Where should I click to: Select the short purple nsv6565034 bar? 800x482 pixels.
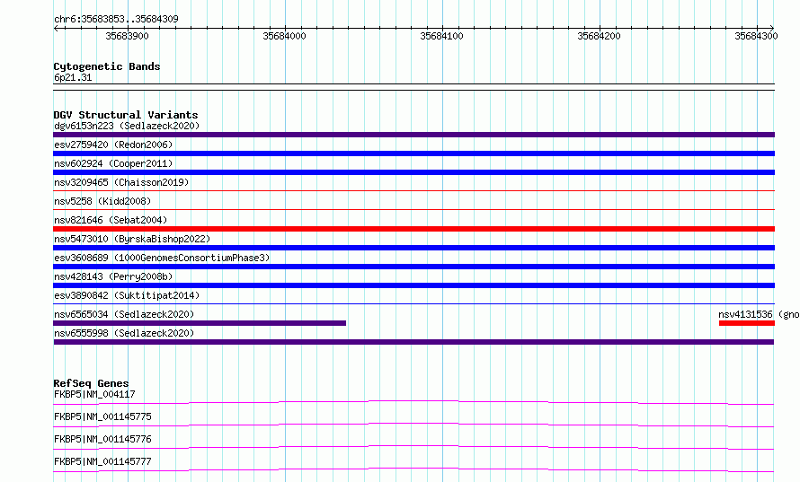coord(200,323)
